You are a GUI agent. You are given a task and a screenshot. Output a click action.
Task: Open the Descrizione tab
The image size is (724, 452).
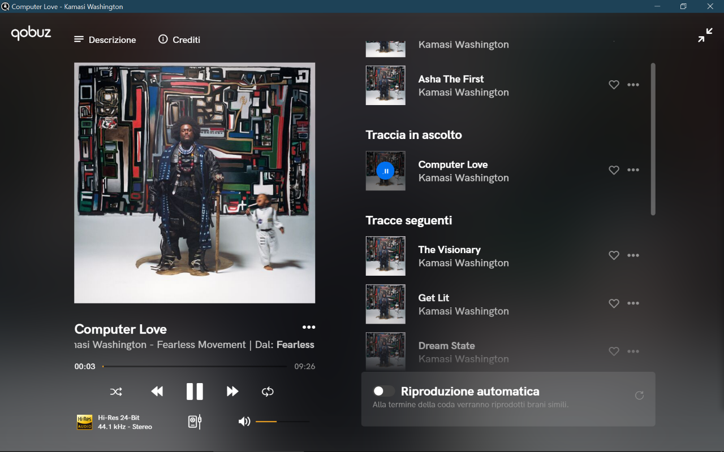105,40
